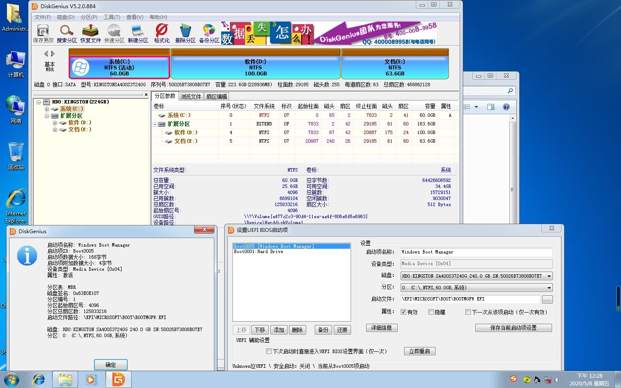
Task: Go to next disk with right arrow
Action: tap(53, 54)
